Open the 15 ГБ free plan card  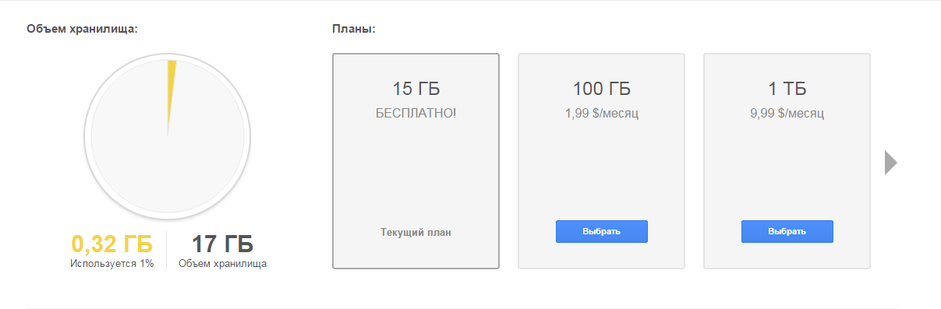pos(416,161)
